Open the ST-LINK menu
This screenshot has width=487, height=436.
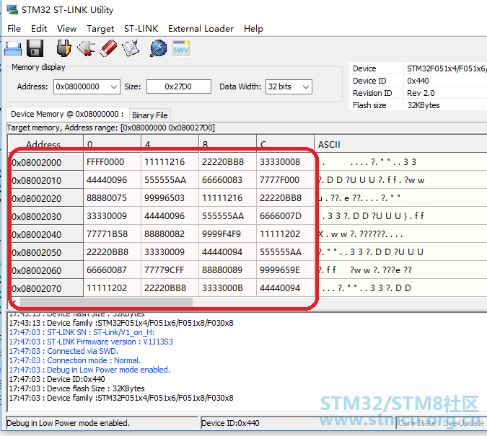[141, 29]
